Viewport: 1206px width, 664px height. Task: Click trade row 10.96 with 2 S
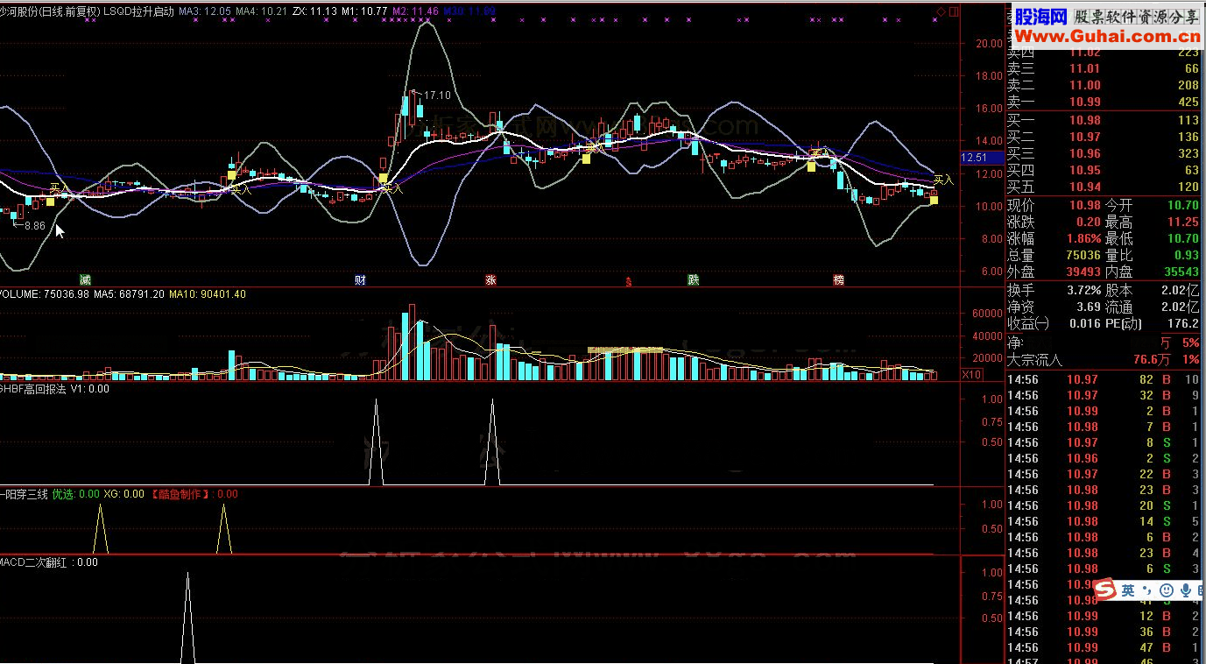1105,458
